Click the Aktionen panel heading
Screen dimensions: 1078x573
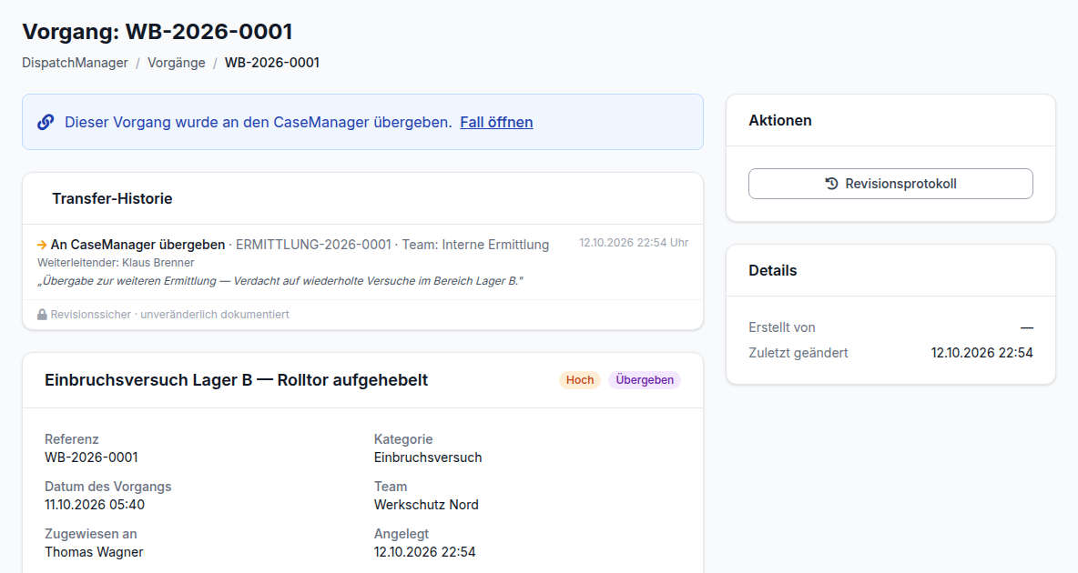pyautogui.click(x=780, y=120)
